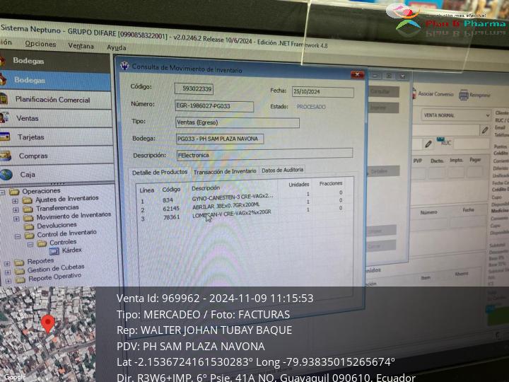Click the Bodega field PG033
This screenshot has width=509, height=382.
pos(220,139)
